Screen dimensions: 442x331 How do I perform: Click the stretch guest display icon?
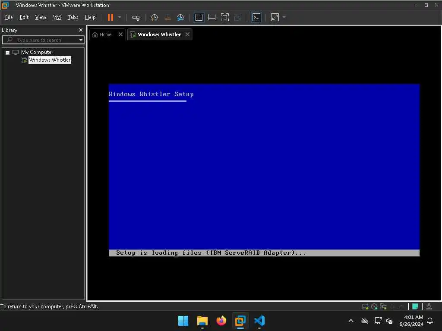click(275, 17)
